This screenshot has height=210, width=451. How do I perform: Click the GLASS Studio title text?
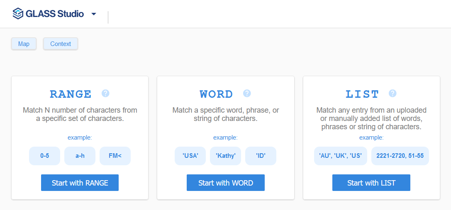coord(55,14)
